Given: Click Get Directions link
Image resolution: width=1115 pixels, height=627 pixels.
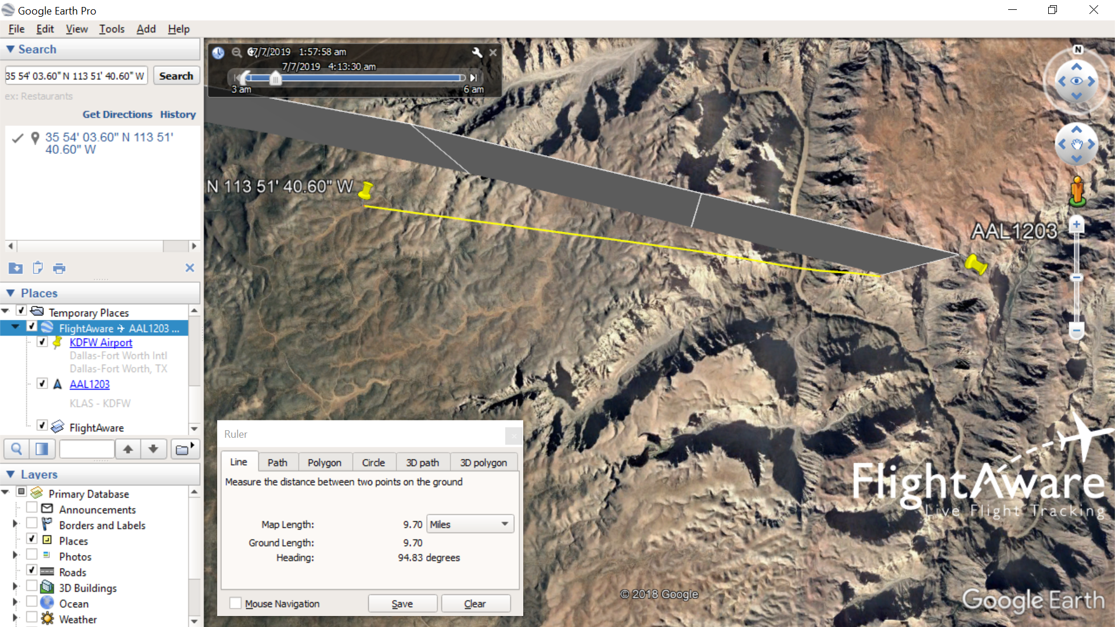Looking at the screenshot, I should tap(117, 114).
